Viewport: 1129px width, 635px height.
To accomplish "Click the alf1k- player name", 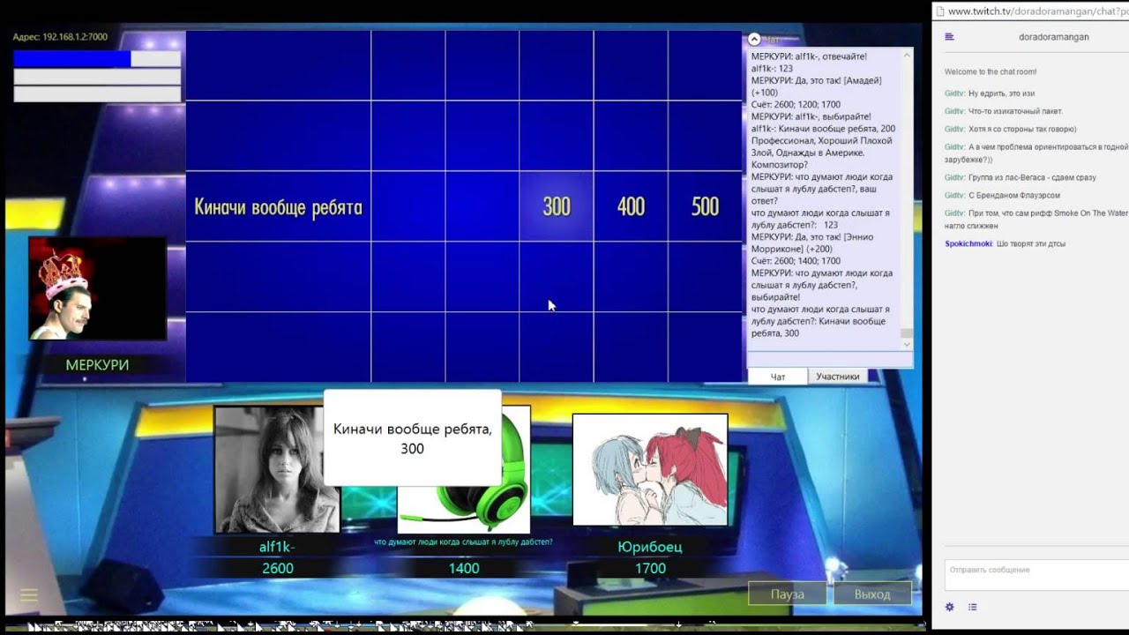I will click(x=277, y=547).
